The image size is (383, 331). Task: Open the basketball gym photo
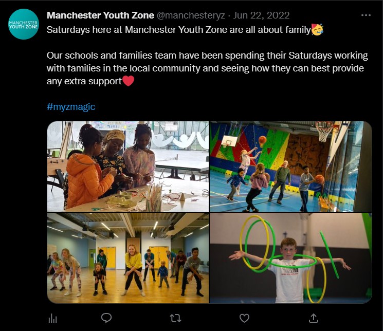coord(290,167)
